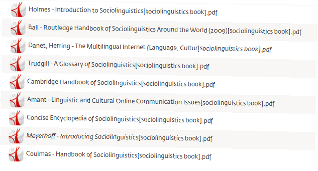318x171 pixels.
Task: Select the PDF icon next to Danet, Herring
Action: [x=18, y=46]
